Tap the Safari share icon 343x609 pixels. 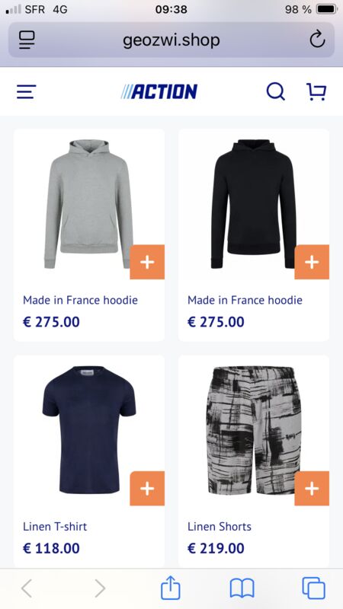pos(171,587)
